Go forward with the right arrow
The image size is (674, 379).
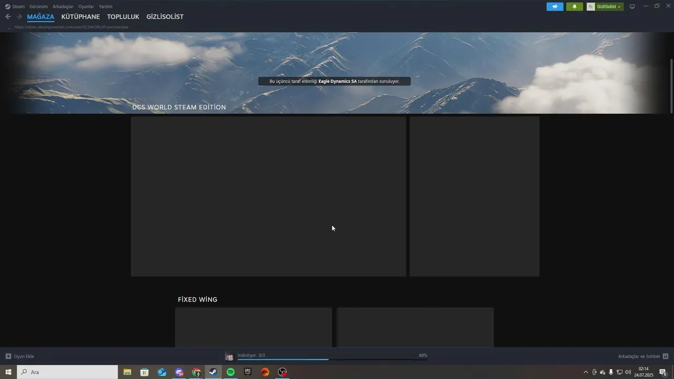[x=19, y=17]
